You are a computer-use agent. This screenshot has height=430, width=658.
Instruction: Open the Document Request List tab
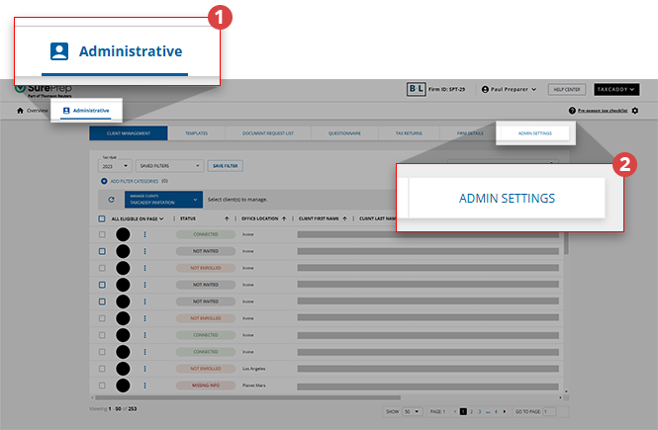pyautogui.click(x=268, y=133)
